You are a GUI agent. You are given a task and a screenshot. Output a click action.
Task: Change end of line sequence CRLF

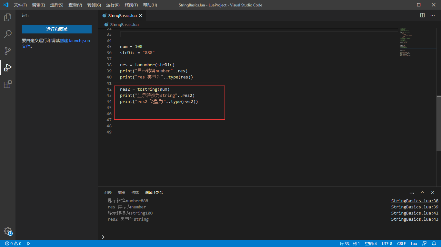point(402,243)
